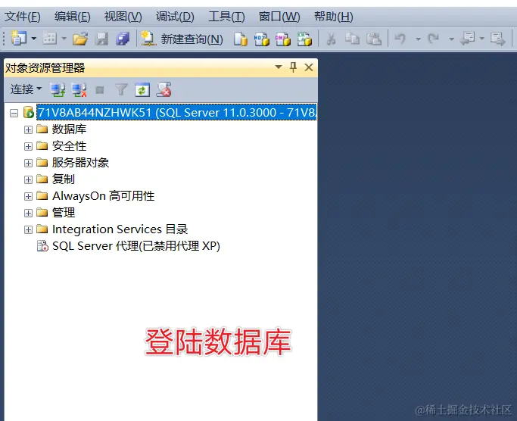Open the New Project dropdown arrow

pyautogui.click(x=33, y=39)
